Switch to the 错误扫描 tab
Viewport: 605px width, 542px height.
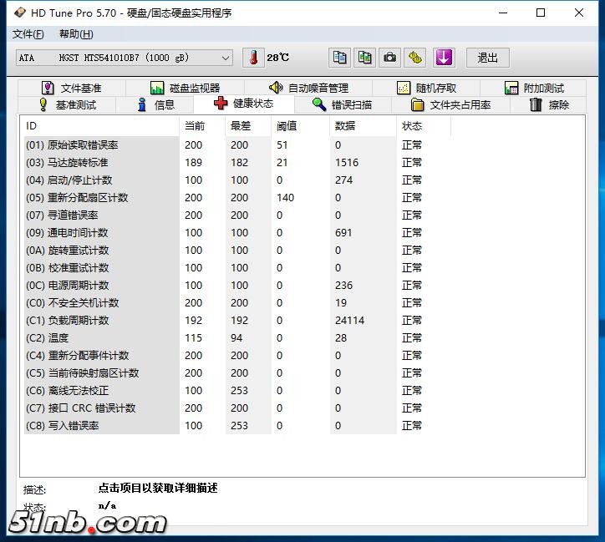(342, 105)
